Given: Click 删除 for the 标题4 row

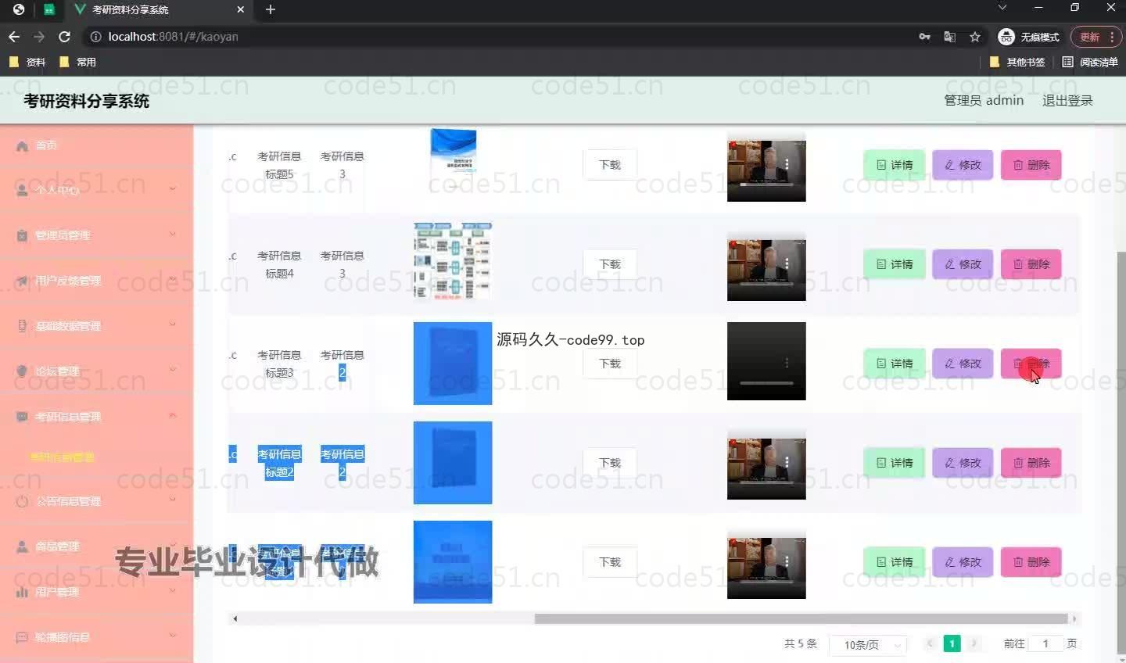Looking at the screenshot, I should pyautogui.click(x=1031, y=264).
